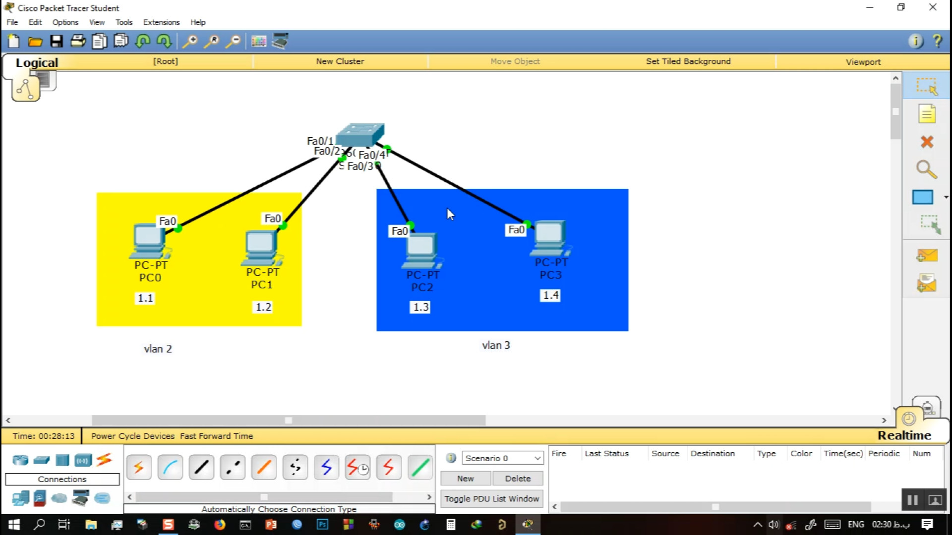Image resolution: width=952 pixels, height=535 pixels.
Task: Click Fast Forward Time
Action: [216, 436]
